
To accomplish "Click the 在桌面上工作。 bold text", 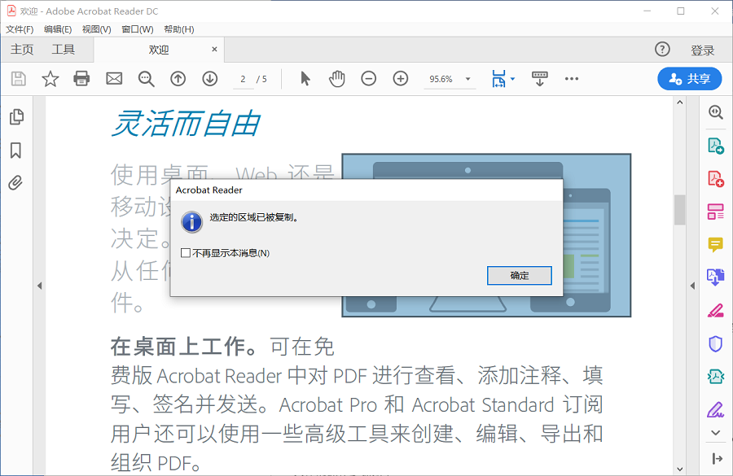I will [184, 346].
